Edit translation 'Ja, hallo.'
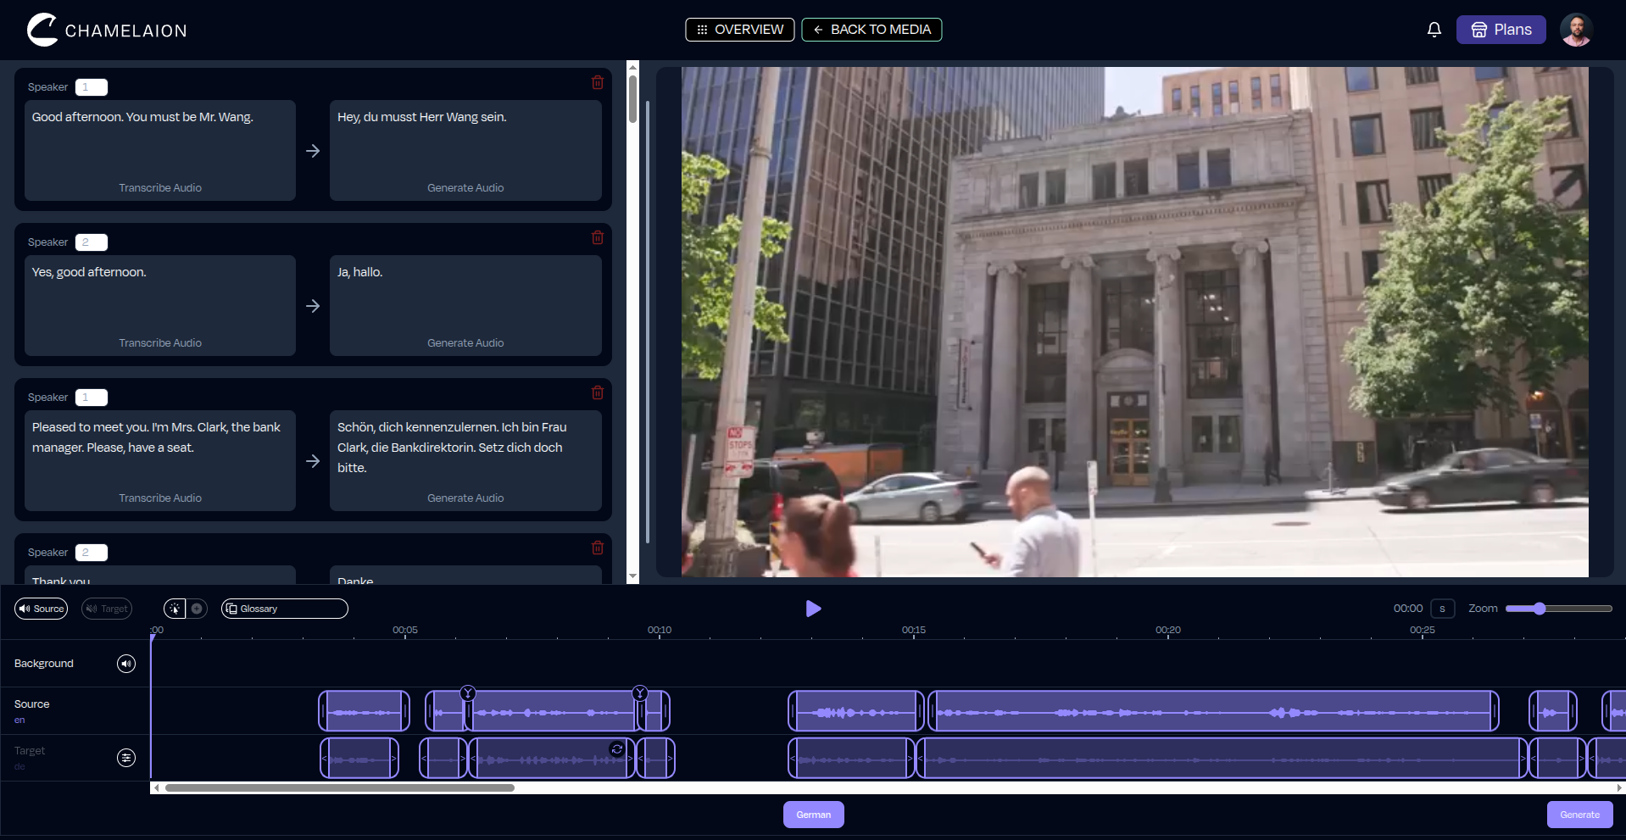Viewport: 1626px width, 840px height. coord(465,292)
